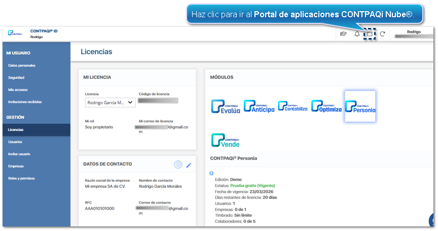Click the pencil edit icon in Datos de contacto
Image resolution: width=438 pixels, height=231 pixels.
click(x=189, y=165)
